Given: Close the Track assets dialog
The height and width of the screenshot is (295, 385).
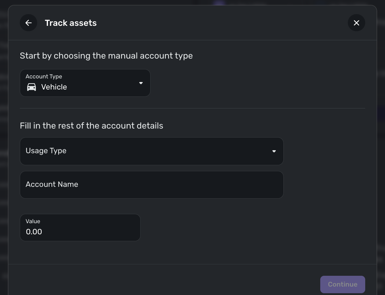Looking at the screenshot, I should pos(356,23).
